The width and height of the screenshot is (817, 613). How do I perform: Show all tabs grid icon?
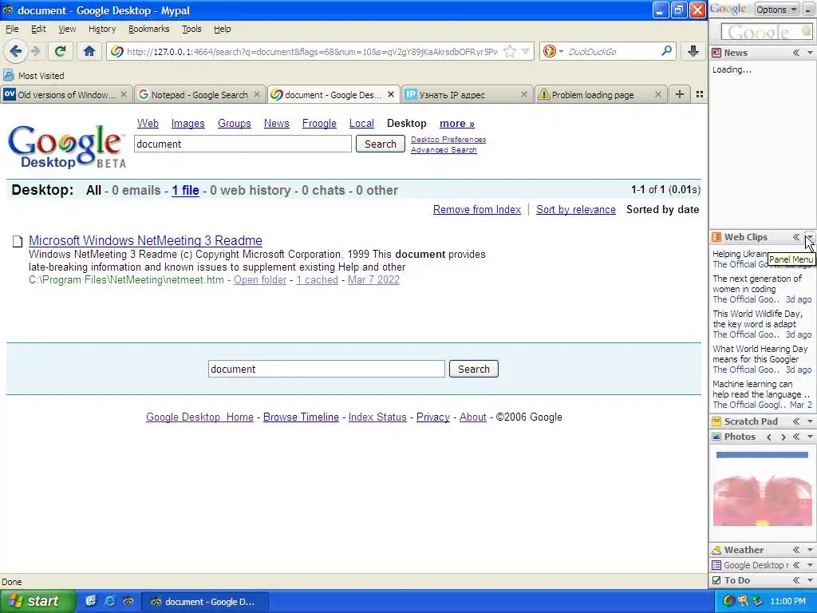pos(700,94)
